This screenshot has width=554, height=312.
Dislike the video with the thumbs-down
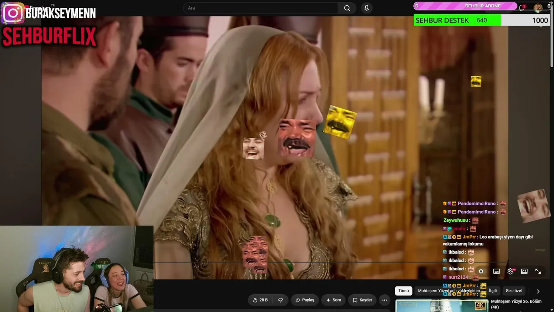280,300
